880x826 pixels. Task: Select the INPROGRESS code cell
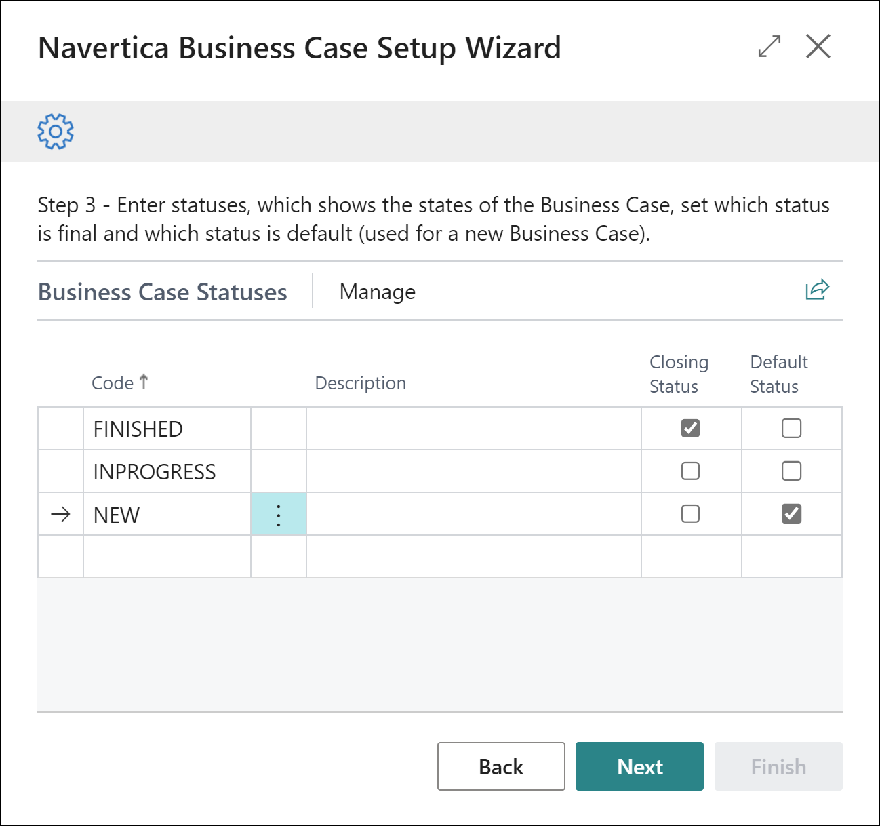pyautogui.click(x=167, y=471)
